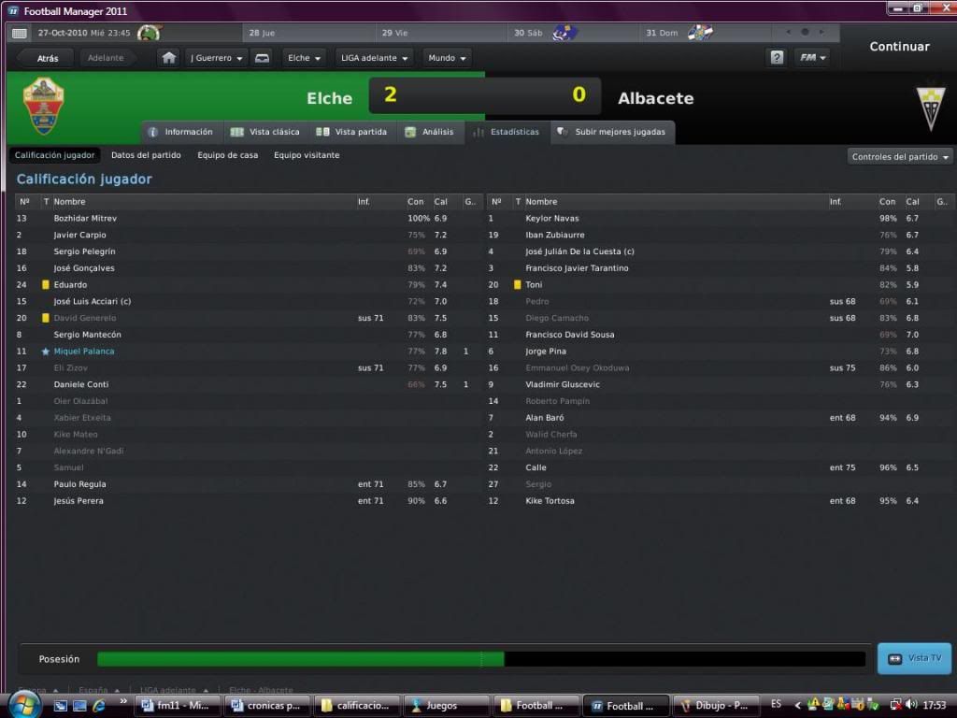This screenshot has width=957, height=718.
Task: Open Equipo visitante subtab
Action: [307, 155]
